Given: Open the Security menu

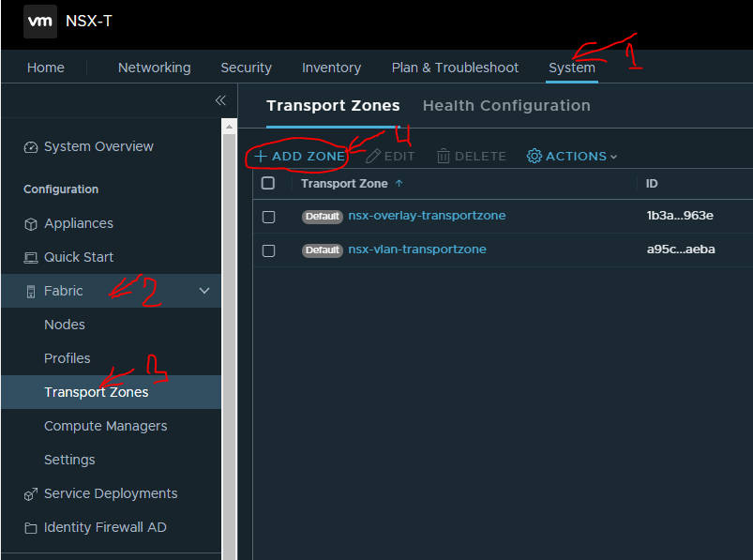Looking at the screenshot, I should pyautogui.click(x=246, y=68).
